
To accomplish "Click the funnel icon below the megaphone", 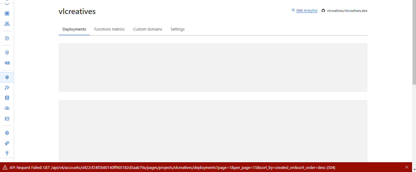I will click(x=7, y=153).
